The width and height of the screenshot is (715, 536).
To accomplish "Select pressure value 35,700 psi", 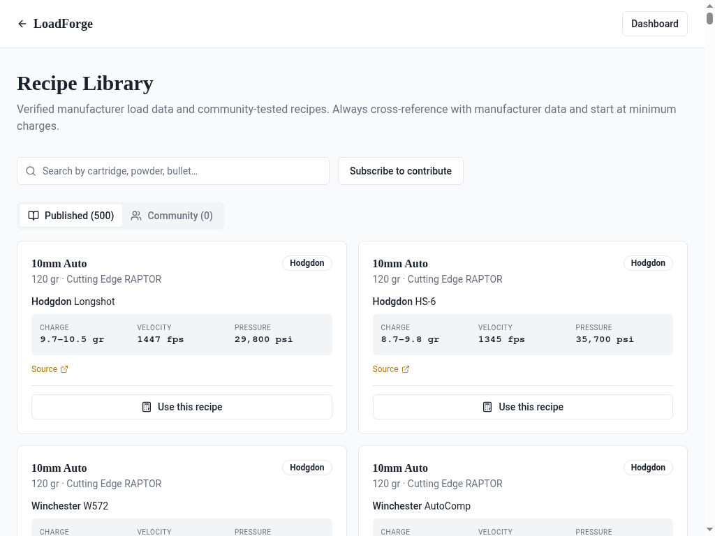I will point(605,339).
